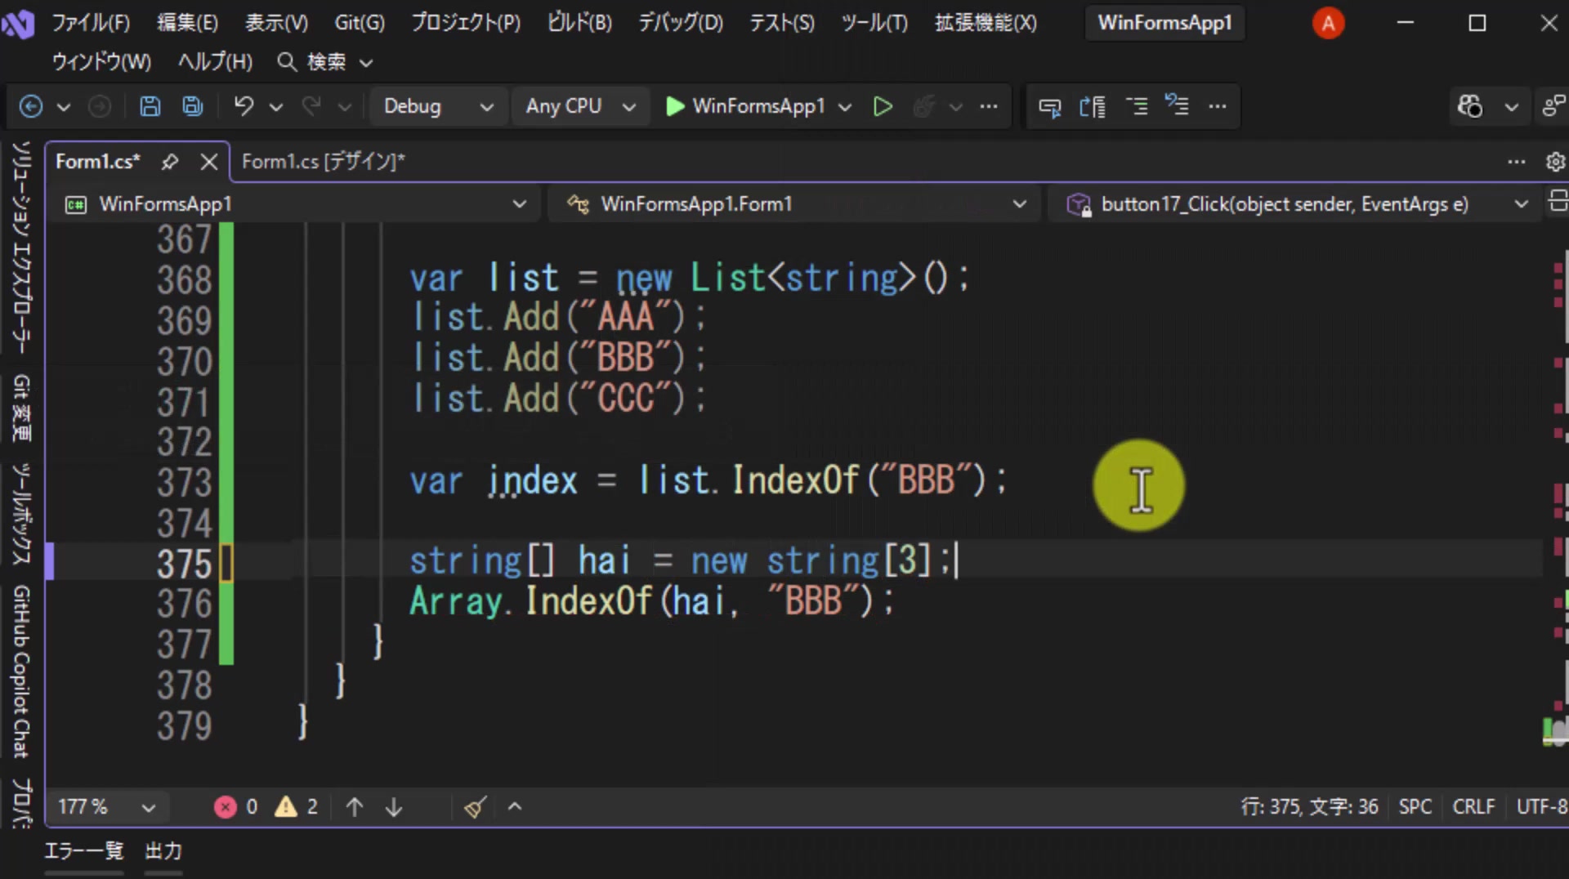The height and width of the screenshot is (879, 1569).
Task: Open the 編集(E) menu
Action: [x=187, y=23]
